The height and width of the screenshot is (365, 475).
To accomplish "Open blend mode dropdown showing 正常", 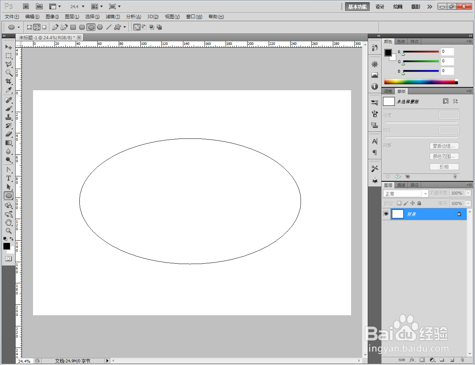I will [x=406, y=193].
